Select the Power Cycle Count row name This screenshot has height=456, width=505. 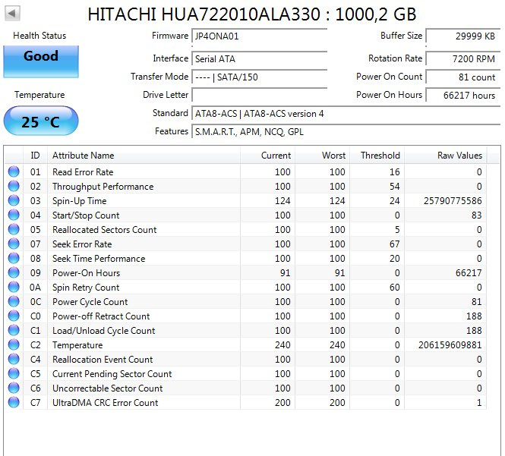[90, 301]
